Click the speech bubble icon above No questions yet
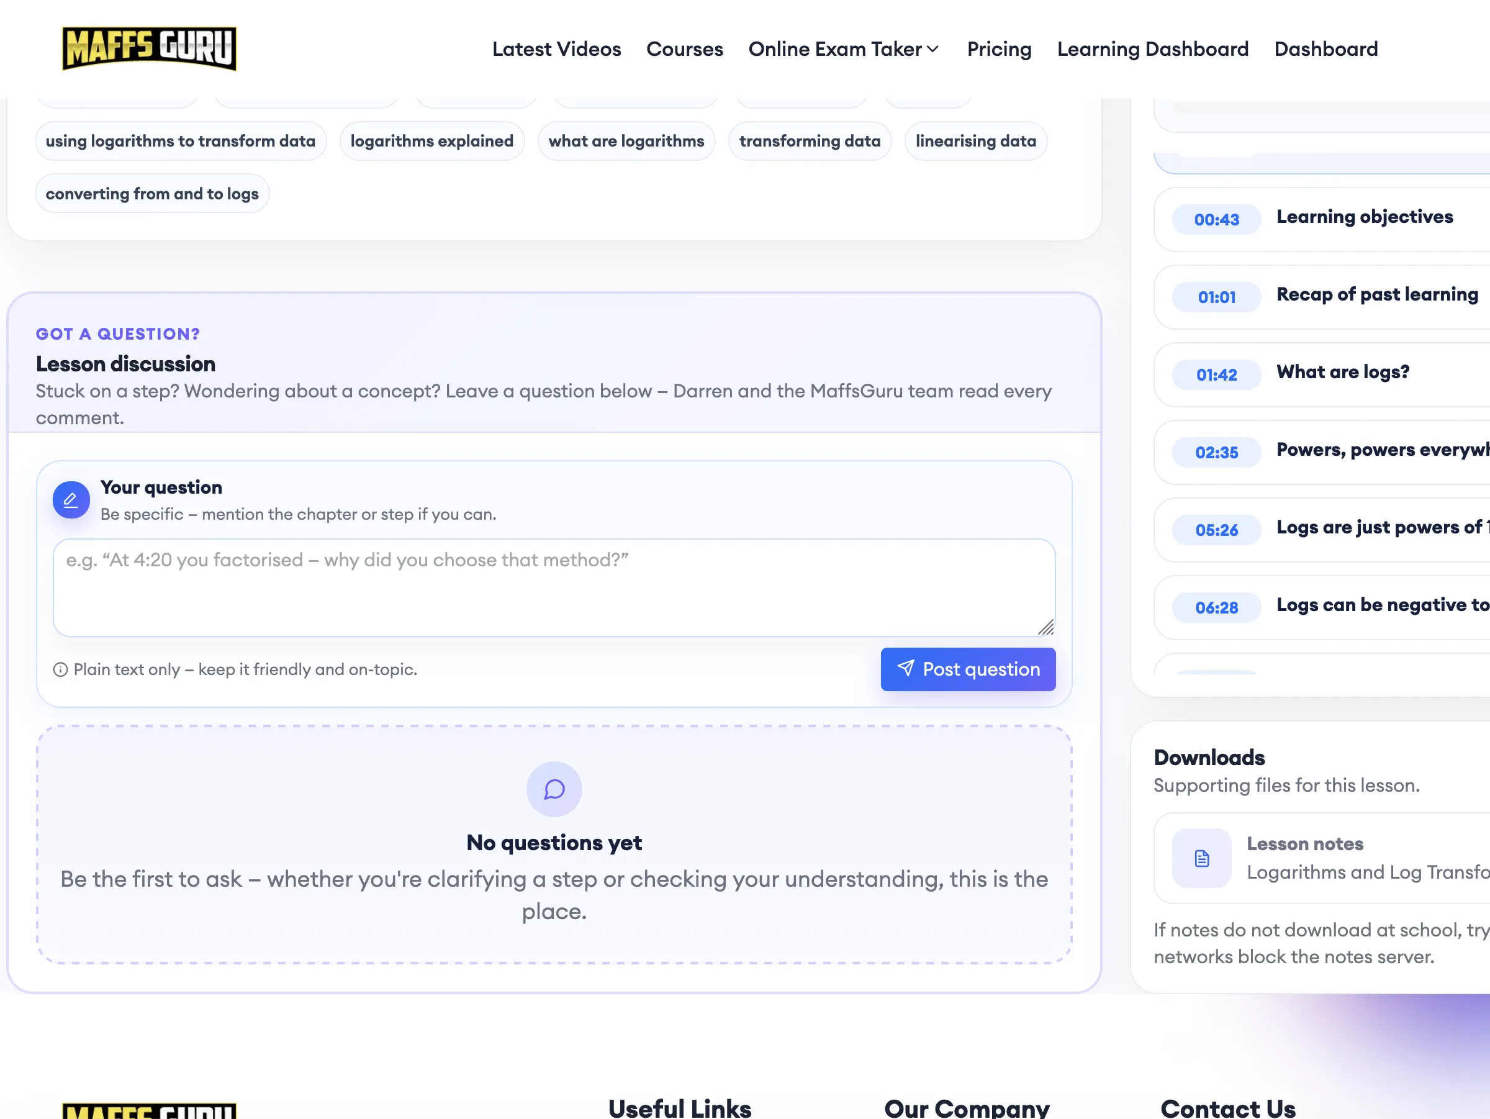This screenshot has height=1119, width=1490. point(554,789)
